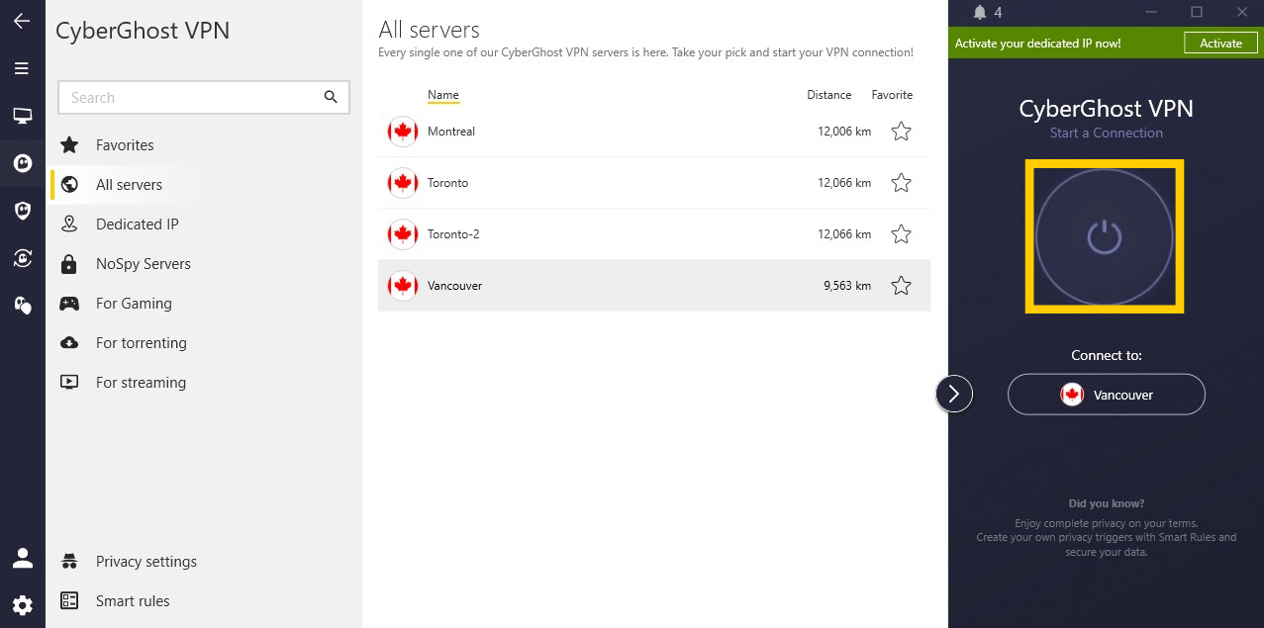Click the Toronto-2 Canadian flag icon

403,234
